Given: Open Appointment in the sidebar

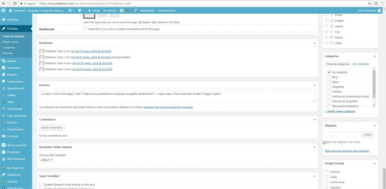Looking at the screenshot, I should tap(16, 88).
